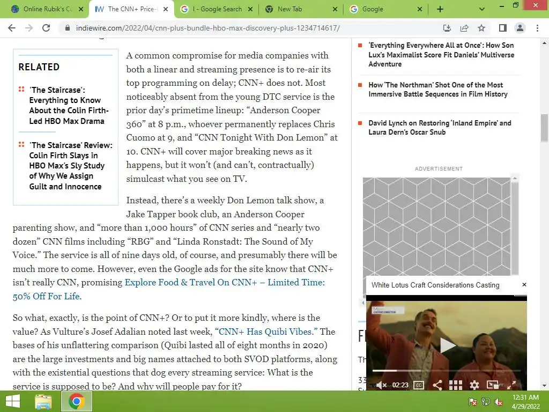Open File Explorer from the taskbar

[x=43, y=401]
